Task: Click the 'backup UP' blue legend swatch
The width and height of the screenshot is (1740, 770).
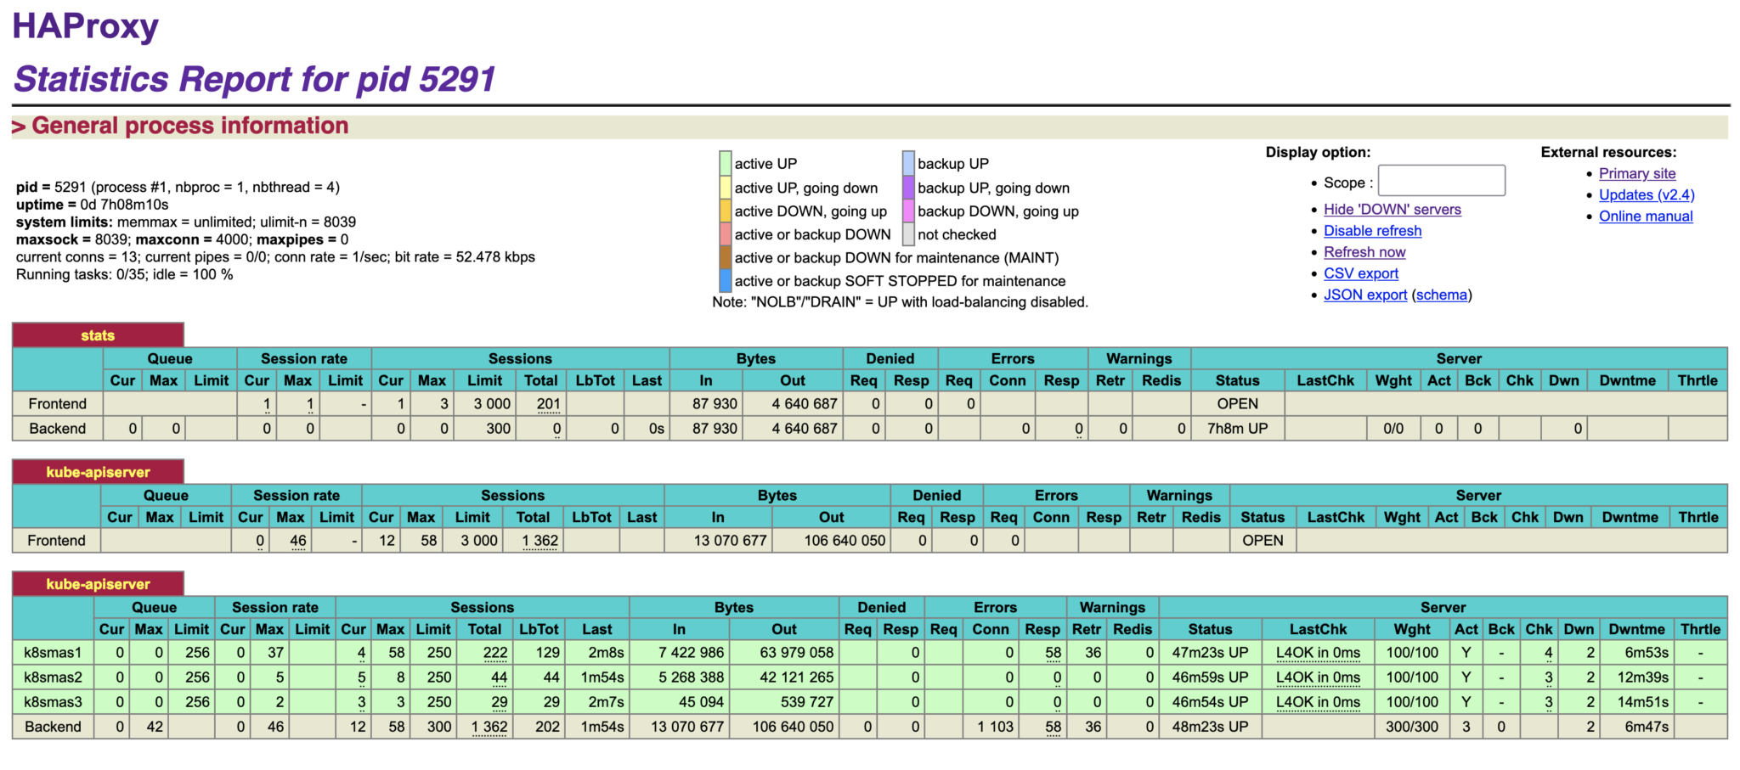Action: [908, 163]
